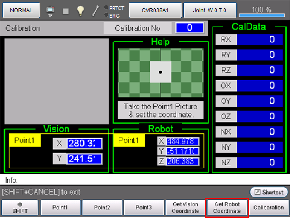Screen dimensions: 290x218
Task: Run the Calibaration button
Action: point(269,208)
